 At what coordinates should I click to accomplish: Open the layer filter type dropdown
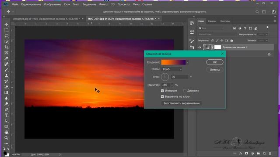[x=211, y=28]
